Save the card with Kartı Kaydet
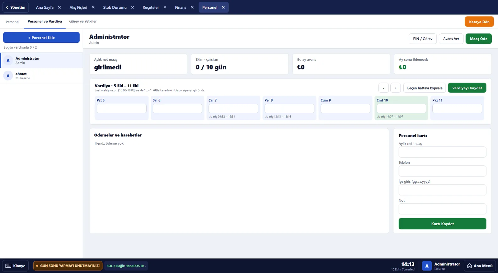Viewport: 498px width, 273px height. [x=442, y=224]
